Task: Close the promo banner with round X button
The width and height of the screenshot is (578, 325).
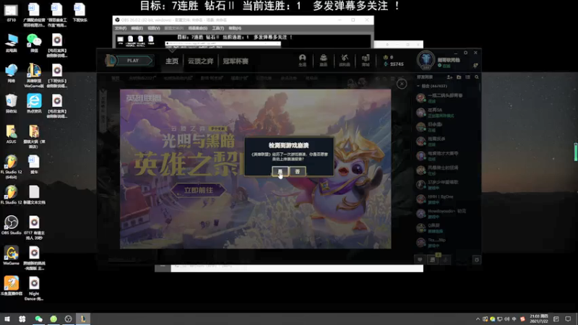Action: pyautogui.click(x=402, y=84)
